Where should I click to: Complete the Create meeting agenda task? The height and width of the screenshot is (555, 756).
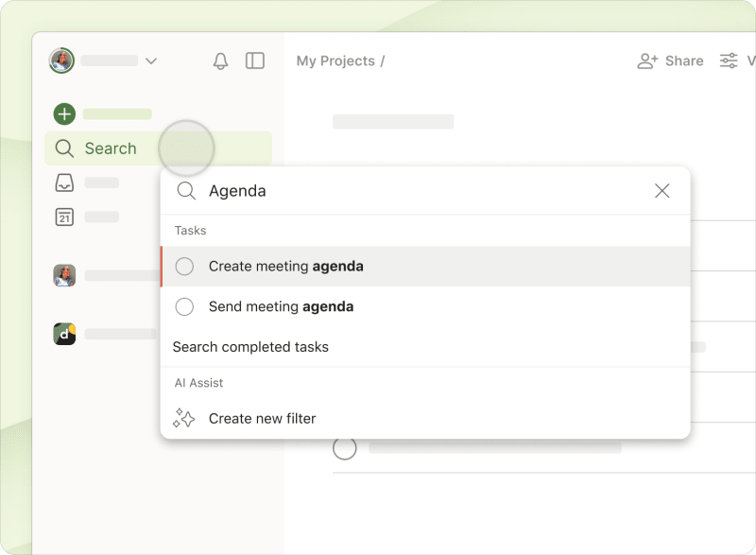184,266
